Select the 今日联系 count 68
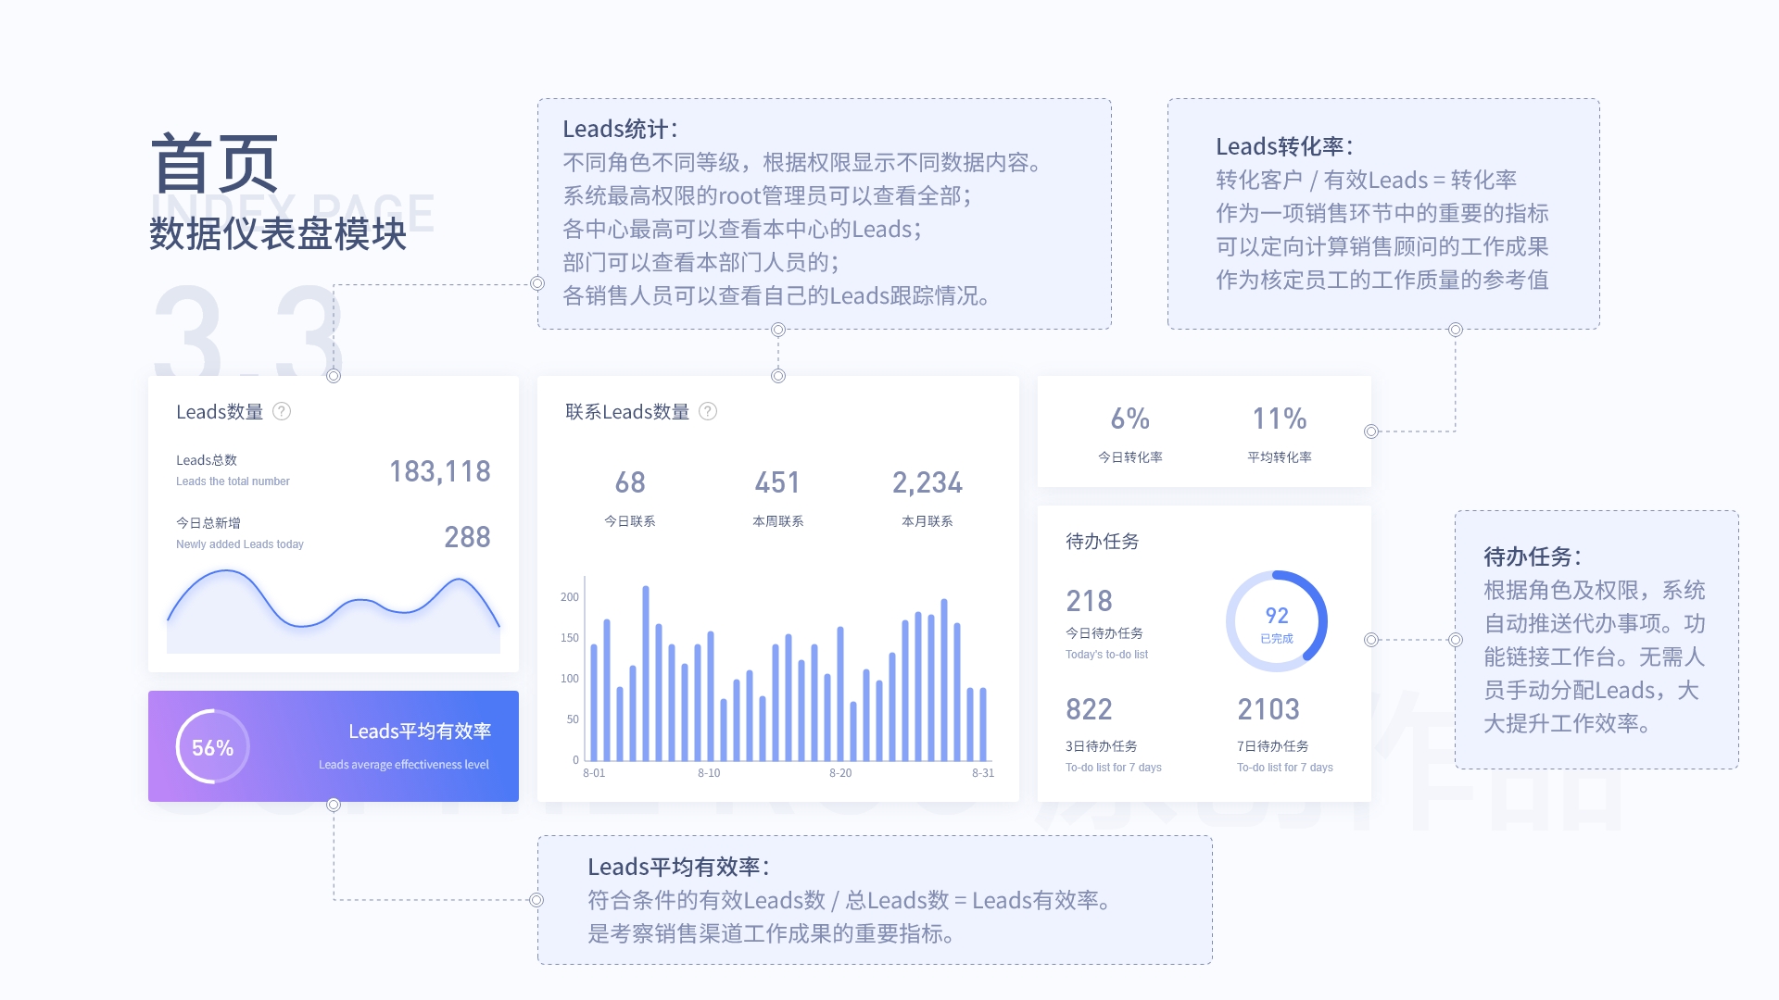 pyautogui.click(x=630, y=482)
